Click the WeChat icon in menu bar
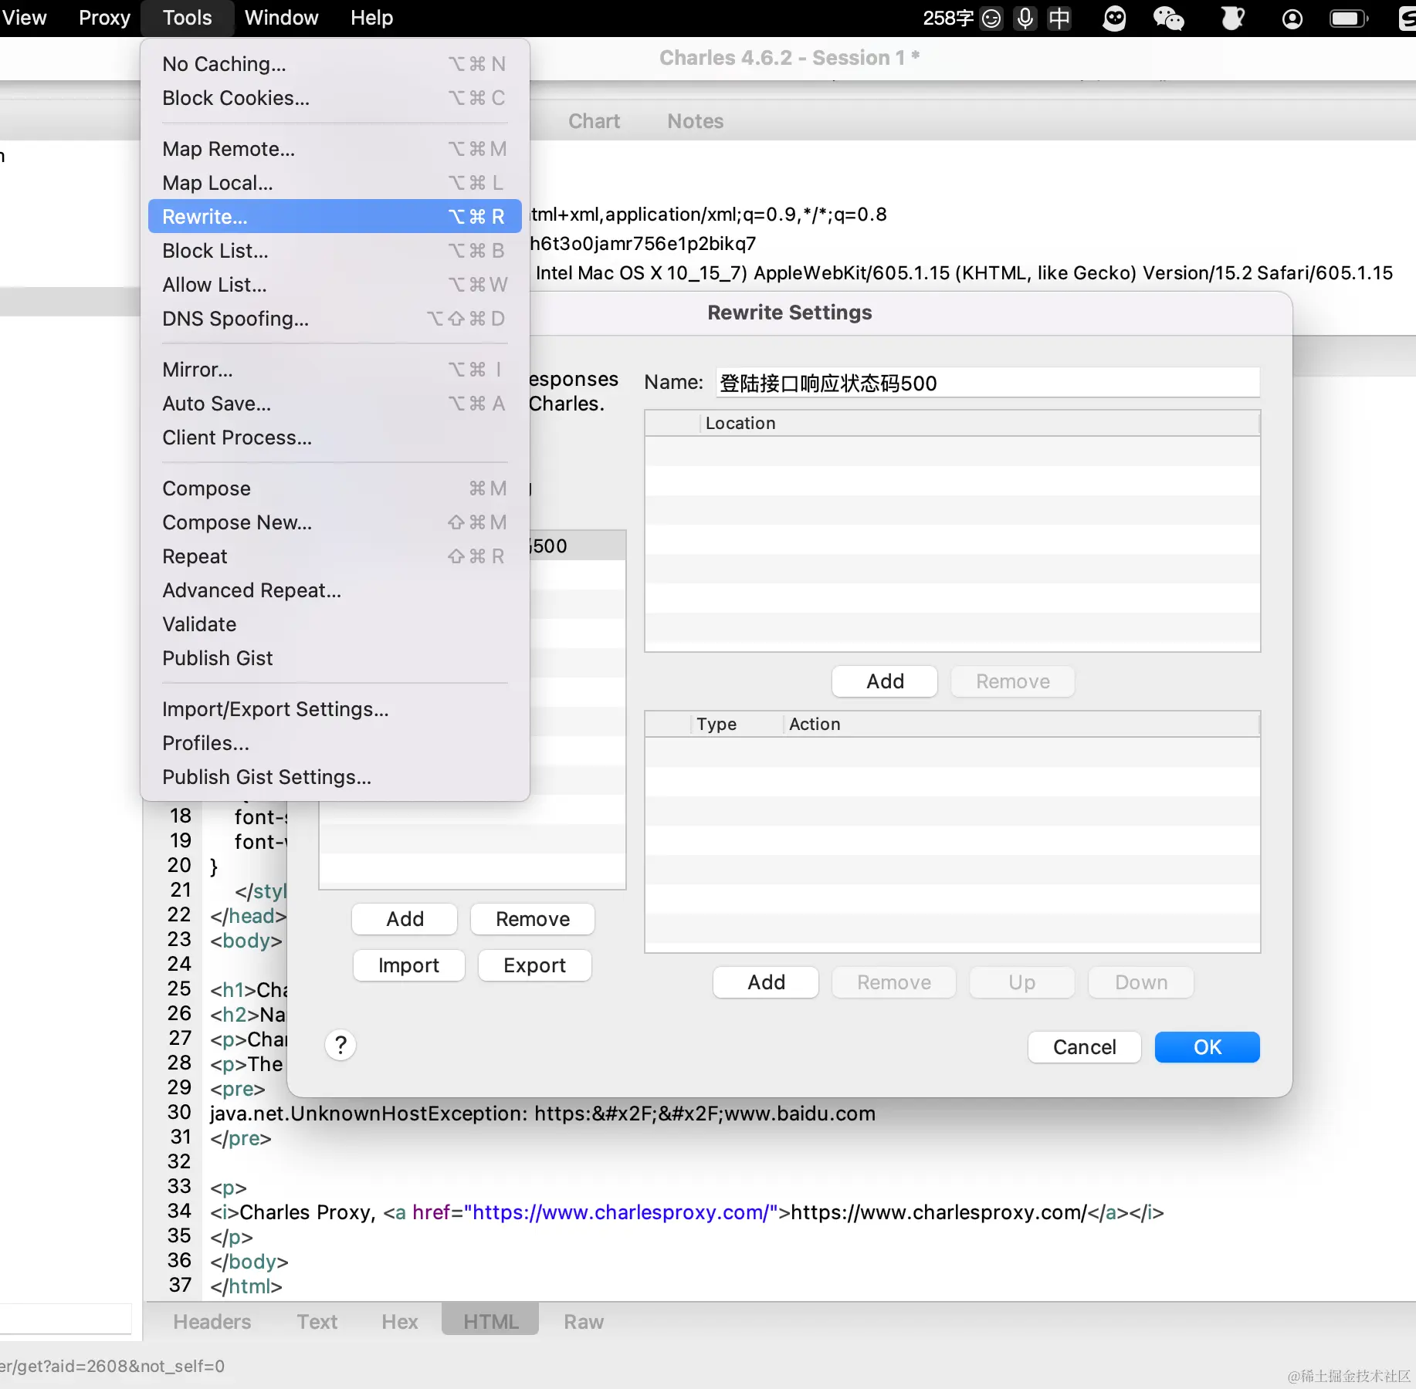This screenshot has height=1389, width=1416. (x=1168, y=18)
